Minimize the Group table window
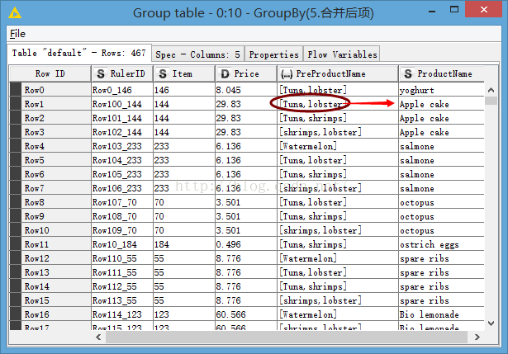The image size is (508, 354). click(x=432, y=11)
